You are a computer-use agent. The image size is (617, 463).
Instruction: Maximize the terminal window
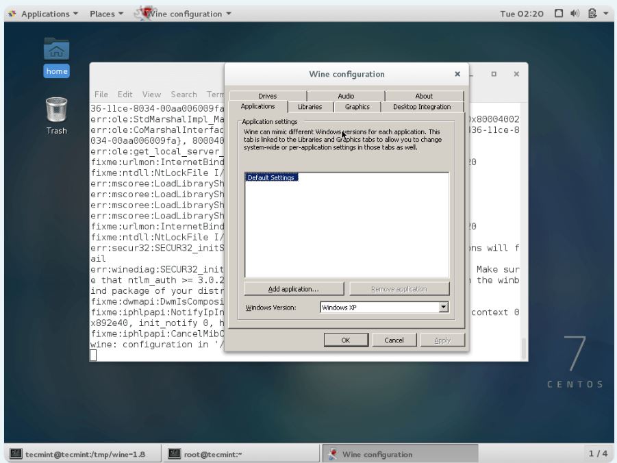point(494,74)
